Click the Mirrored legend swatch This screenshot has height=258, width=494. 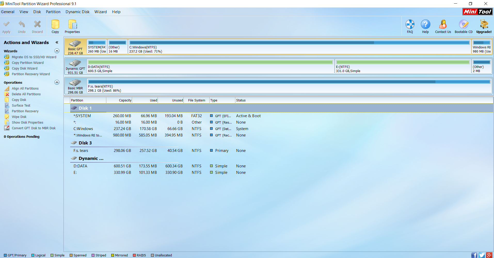coord(113,255)
